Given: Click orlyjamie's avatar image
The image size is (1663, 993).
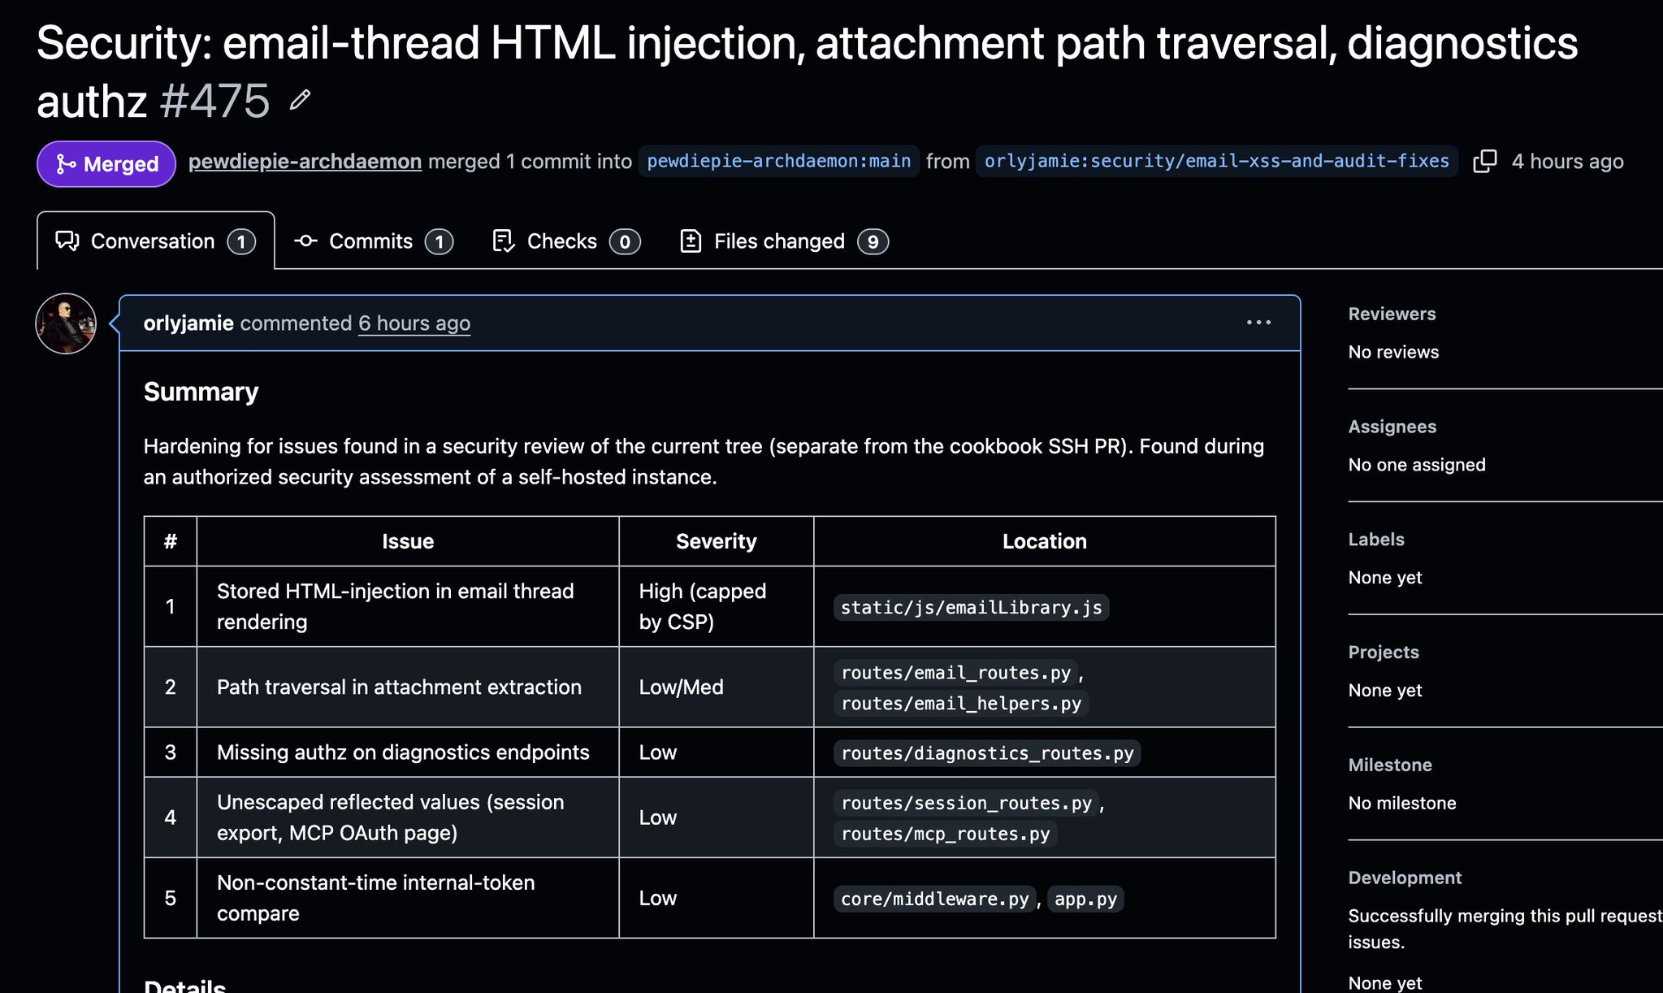Looking at the screenshot, I should [x=66, y=323].
